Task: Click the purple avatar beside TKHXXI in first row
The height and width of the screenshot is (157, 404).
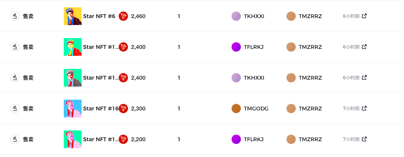Action: click(236, 16)
